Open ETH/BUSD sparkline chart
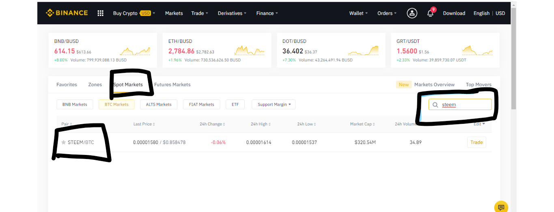 [249, 51]
